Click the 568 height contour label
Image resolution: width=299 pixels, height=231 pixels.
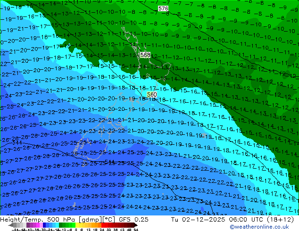pyautogui.click(x=145, y=55)
